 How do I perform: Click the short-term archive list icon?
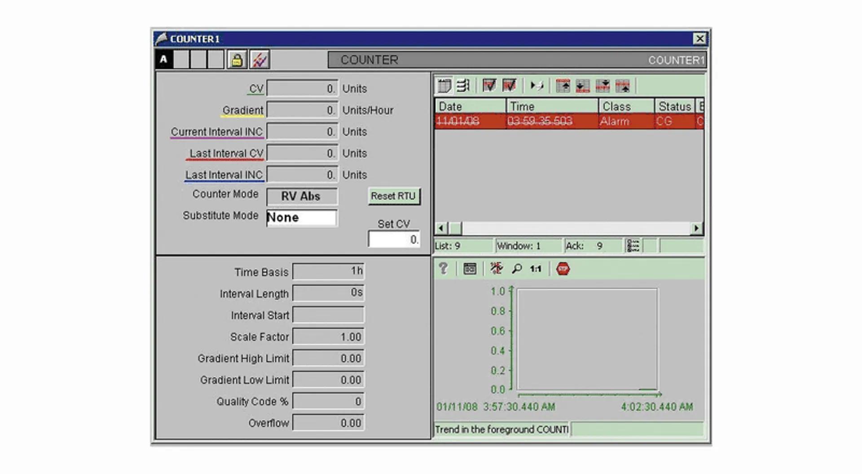(463, 85)
